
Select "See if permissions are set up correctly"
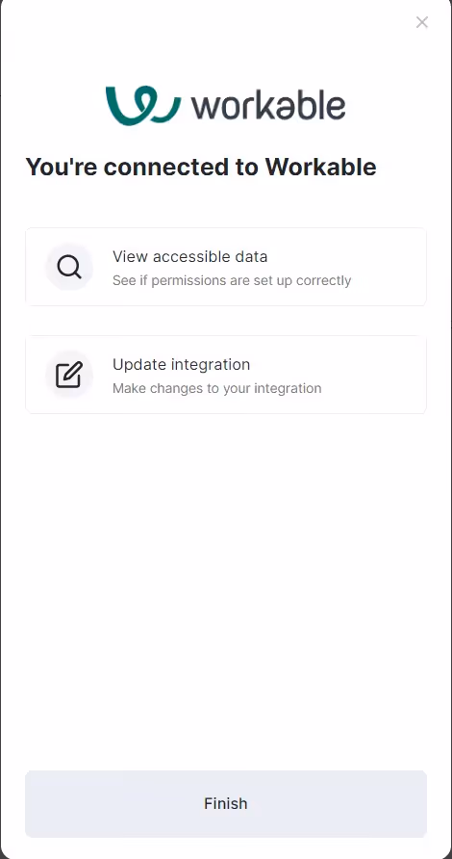(232, 281)
